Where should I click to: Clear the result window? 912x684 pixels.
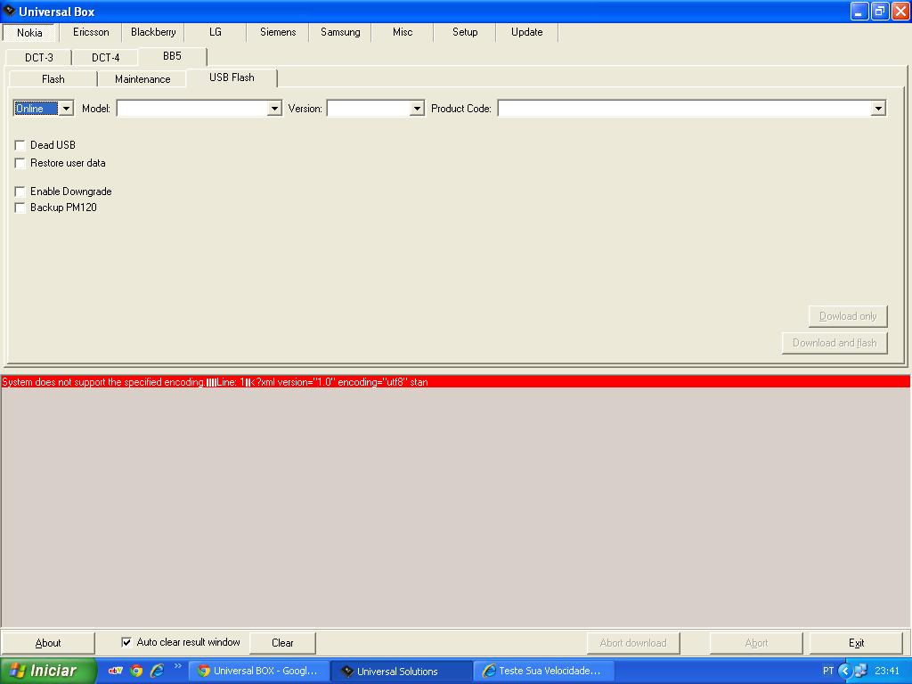click(282, 643)
